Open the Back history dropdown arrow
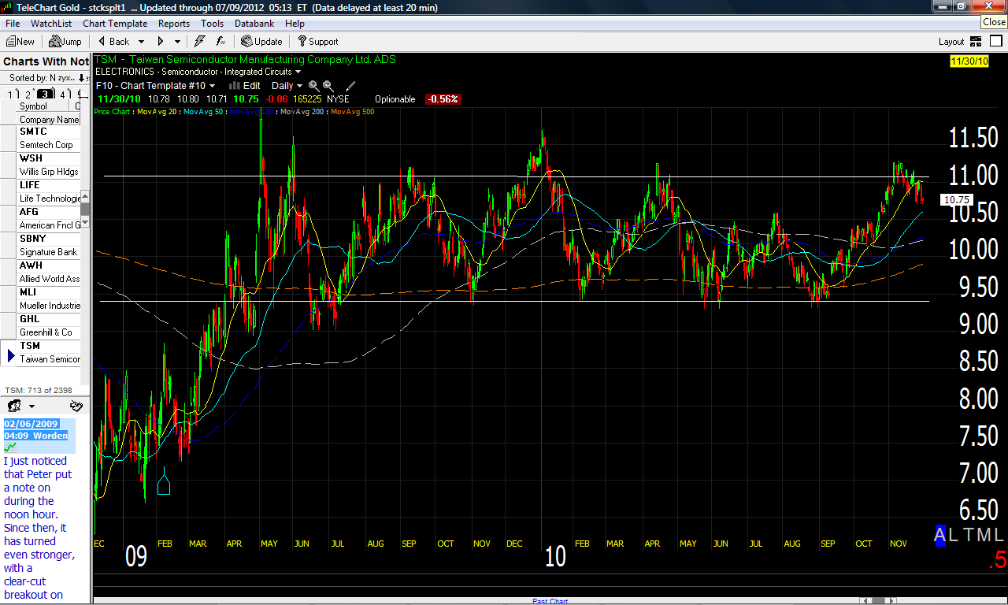 (x=142, y=42)
